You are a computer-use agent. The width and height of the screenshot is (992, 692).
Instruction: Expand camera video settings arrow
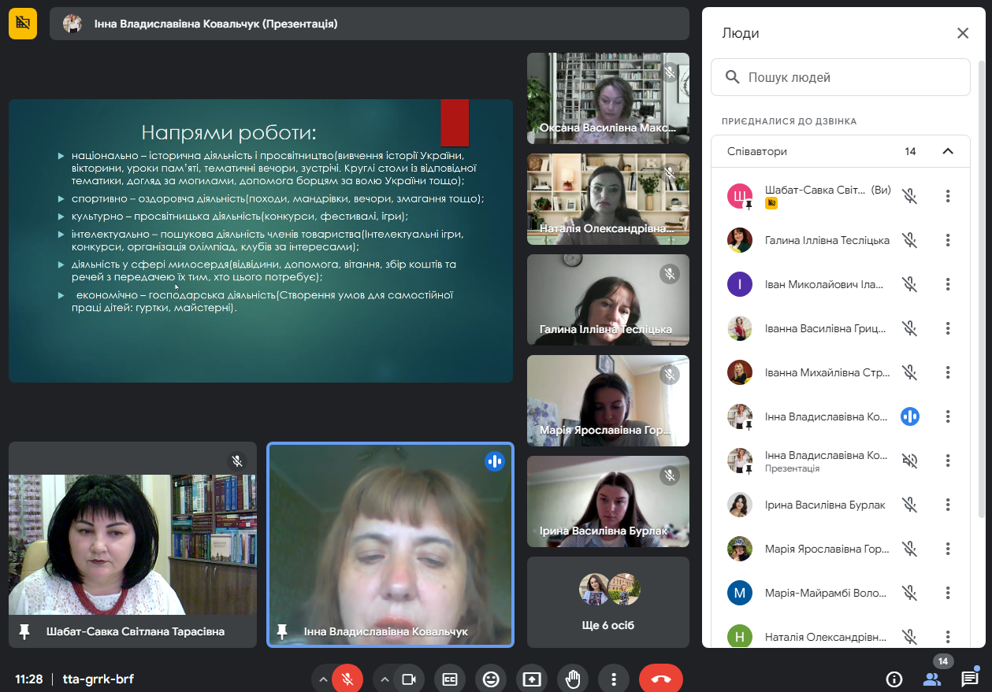point(385,679)
